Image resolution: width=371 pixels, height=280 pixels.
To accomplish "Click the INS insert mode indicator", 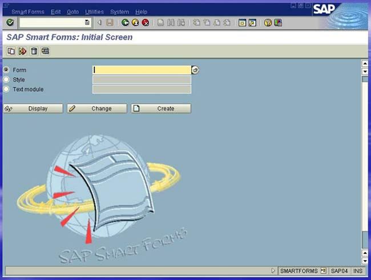I will [x=358, y=271].
